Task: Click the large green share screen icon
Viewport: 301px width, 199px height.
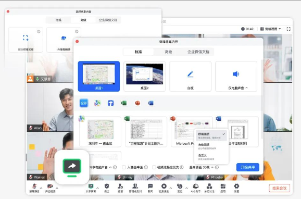Action: coord(72,167)
